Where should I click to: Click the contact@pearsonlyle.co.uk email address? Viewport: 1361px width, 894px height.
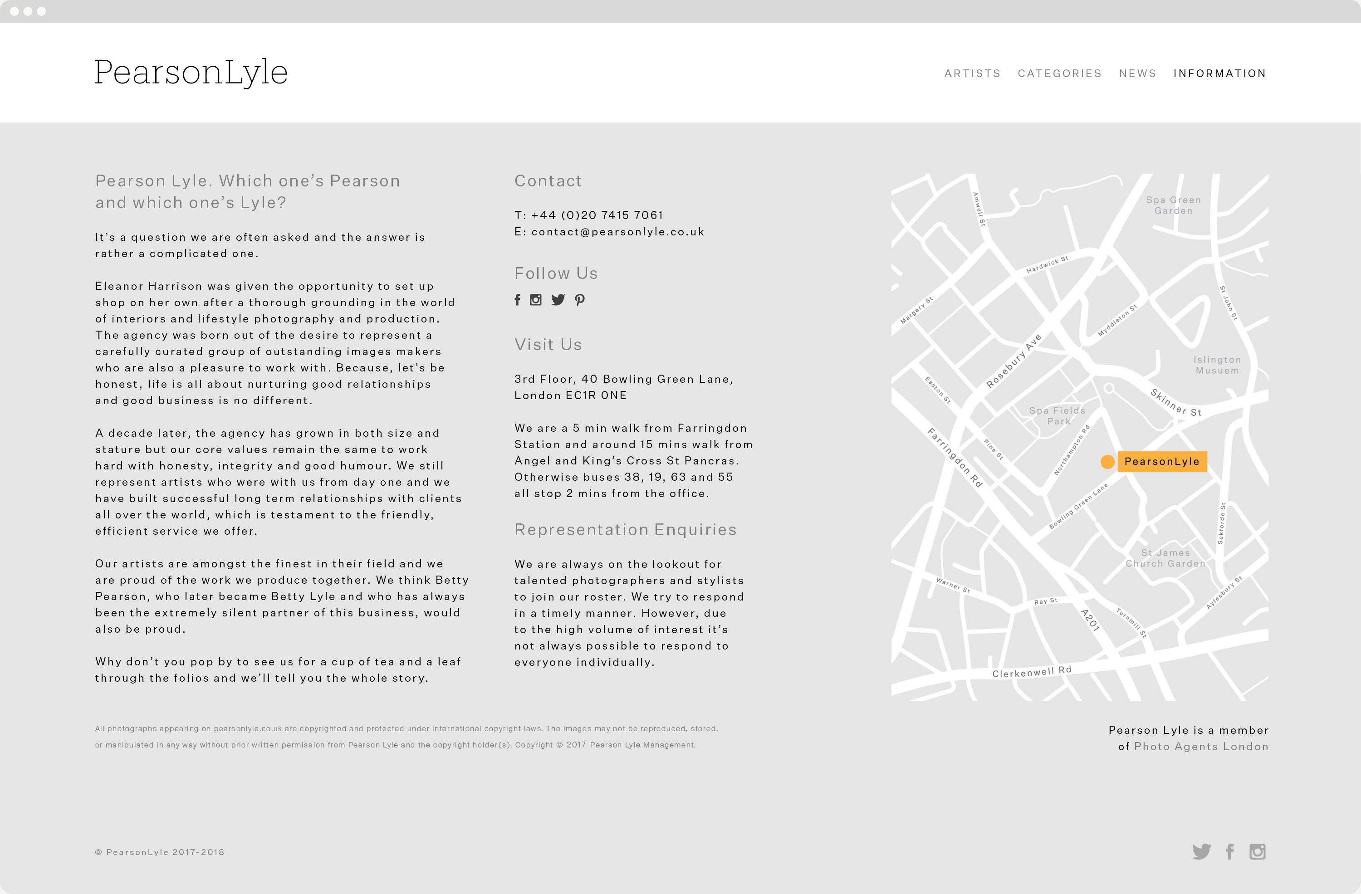(617, 231)
